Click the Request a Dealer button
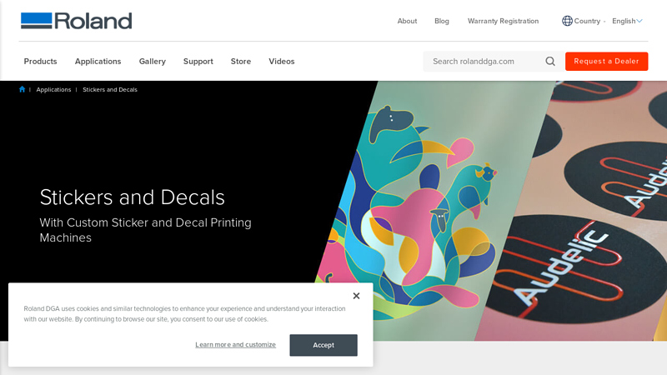This screenshot has height=375, width=667. coord(606,61)
